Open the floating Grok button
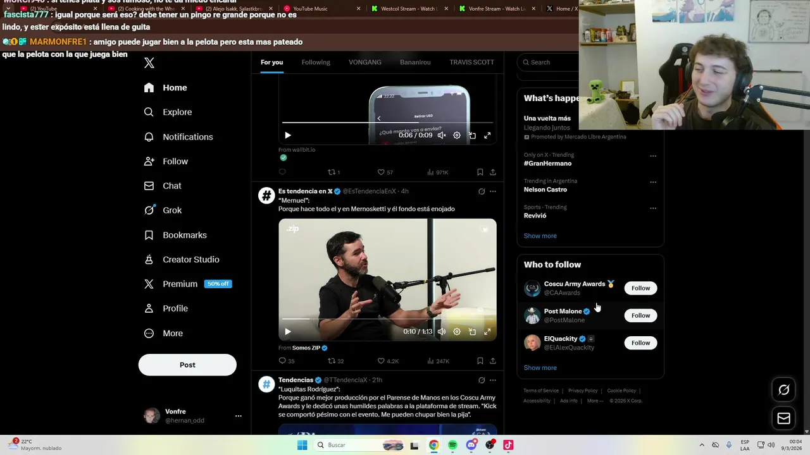The image size is (810, 455). (783, 390)
